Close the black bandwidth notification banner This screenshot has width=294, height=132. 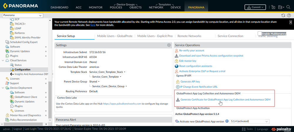[290, 22]
